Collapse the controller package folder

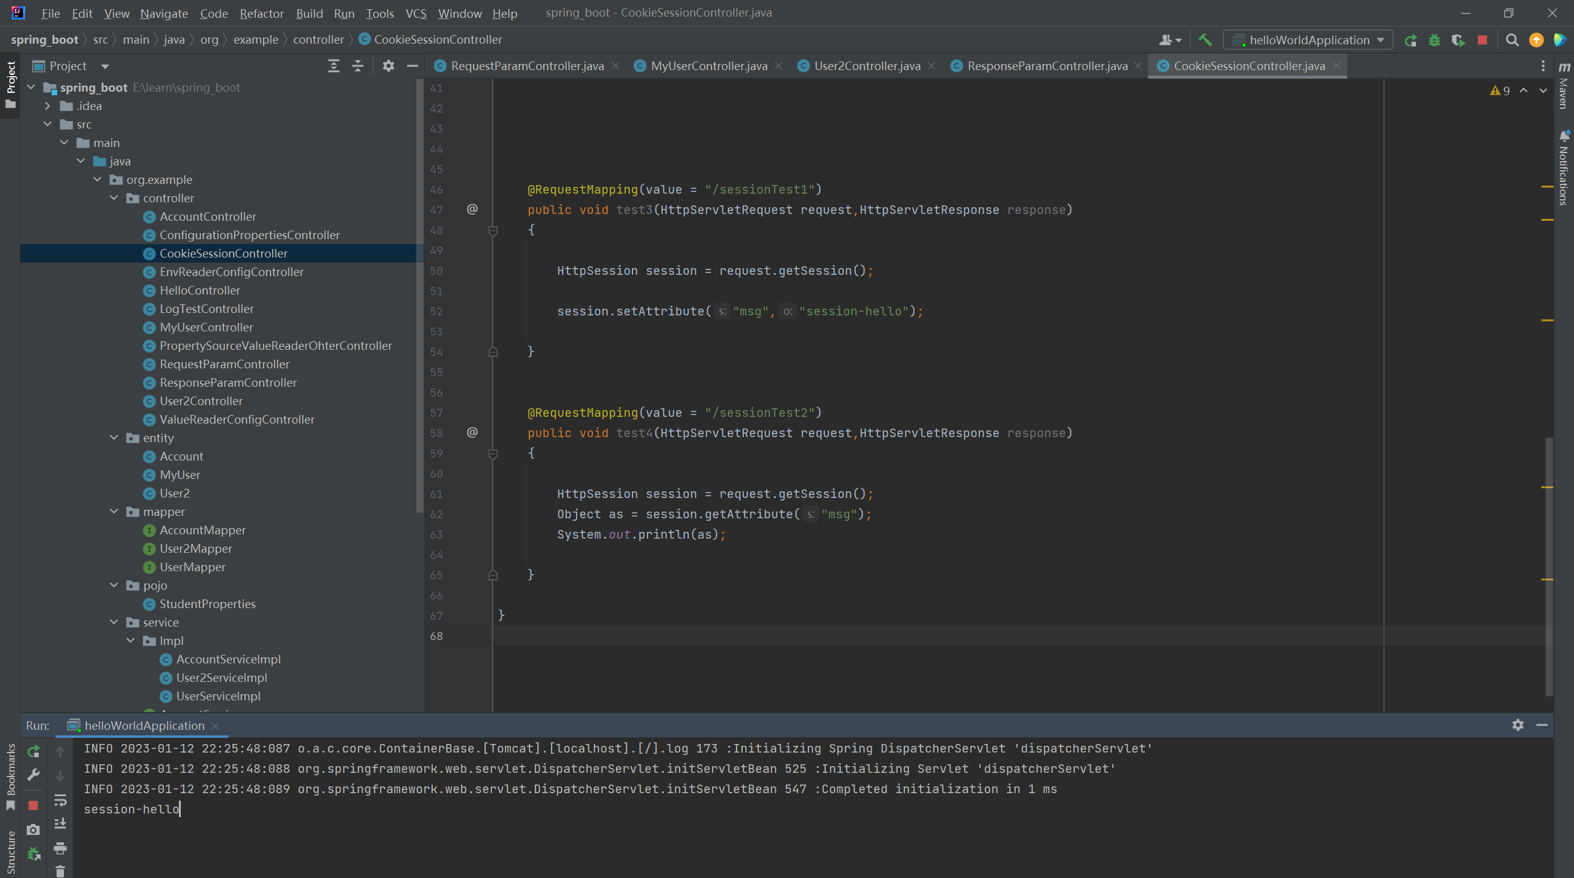click(114, 198)
